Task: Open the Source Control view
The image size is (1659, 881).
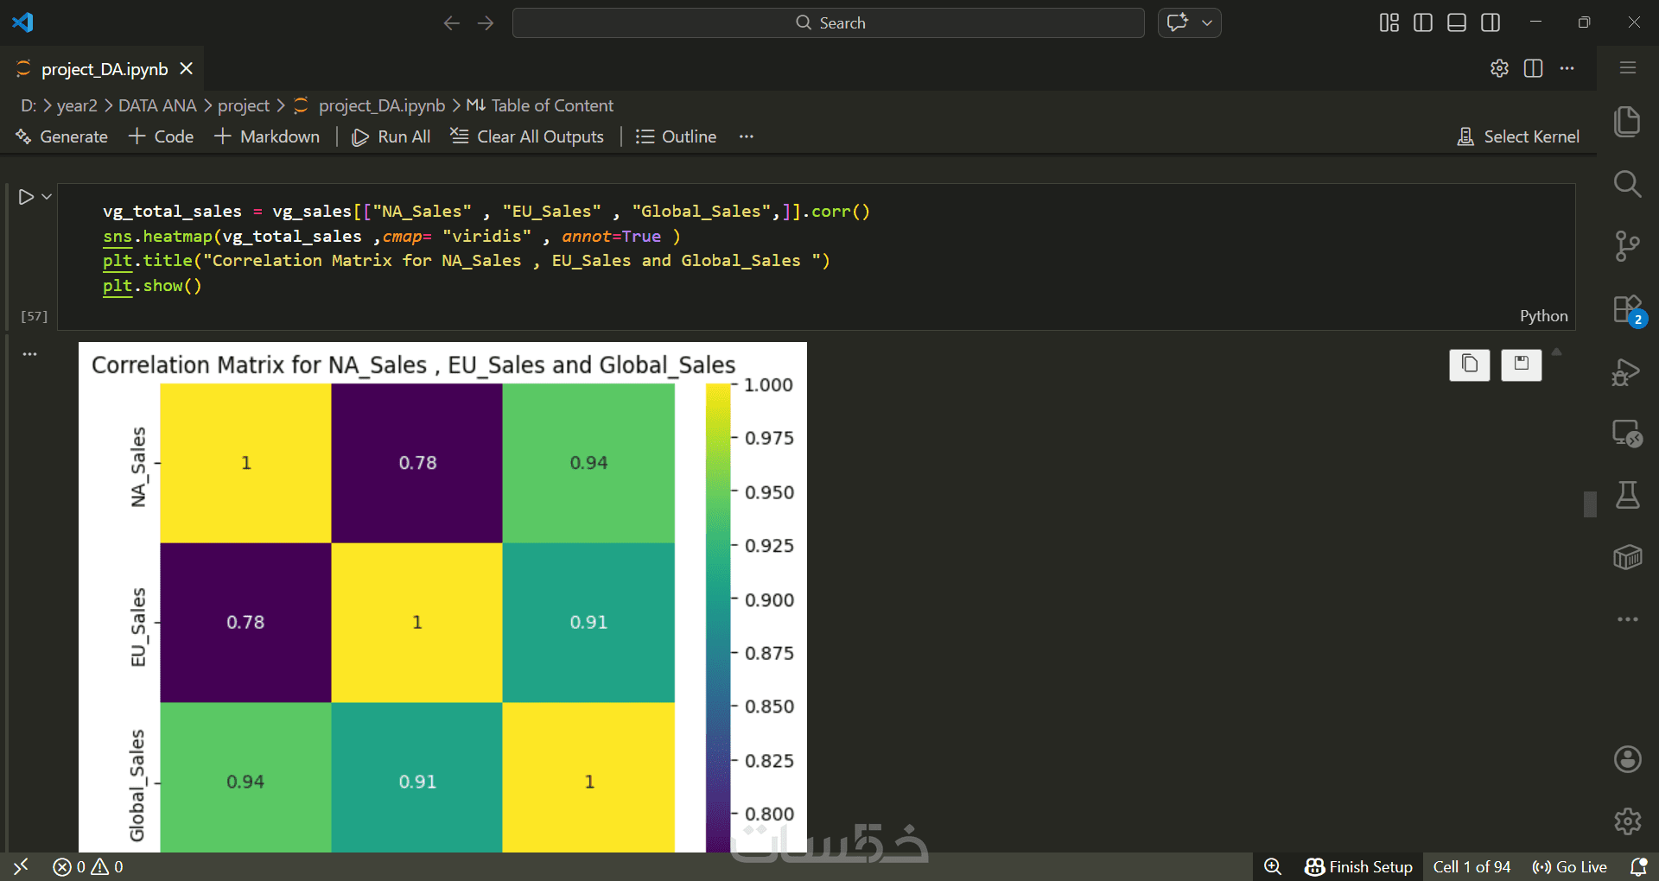Action: tap(1627, 246)
